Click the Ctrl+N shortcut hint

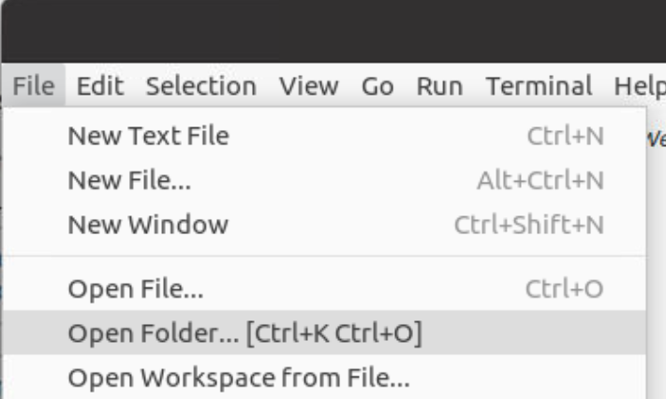(565, 137)
